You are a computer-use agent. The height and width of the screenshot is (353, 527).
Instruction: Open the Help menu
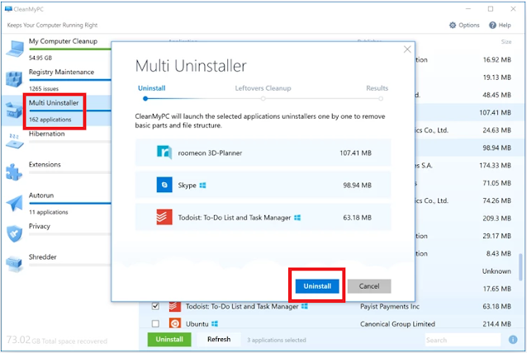click(500, 26)
